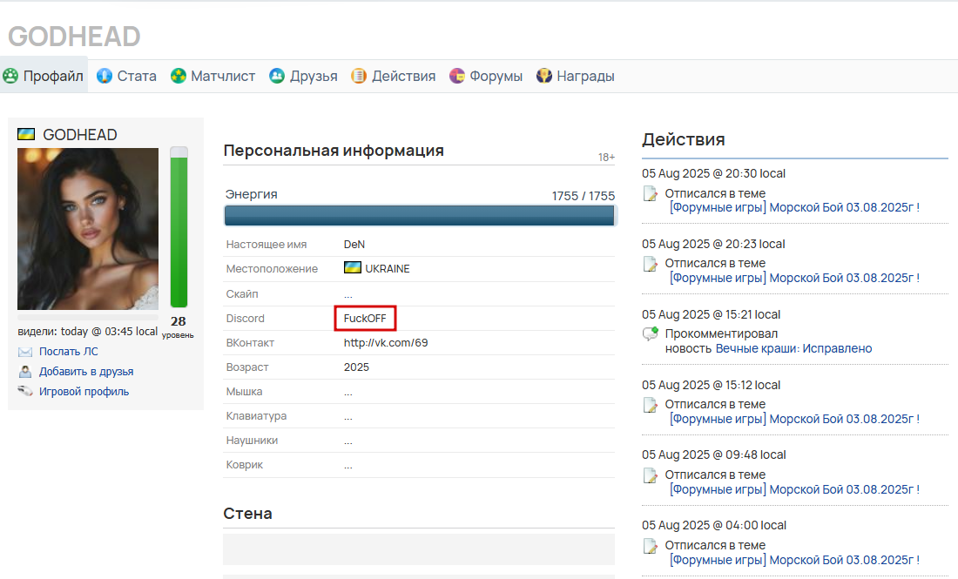Click the Персональная информация heading
The width and height of the screenshot is (958, 579).
coord(334,151)
